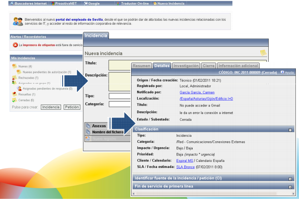
Task: Open Nueva Incidencia in top bar
Action: [171, 4]
